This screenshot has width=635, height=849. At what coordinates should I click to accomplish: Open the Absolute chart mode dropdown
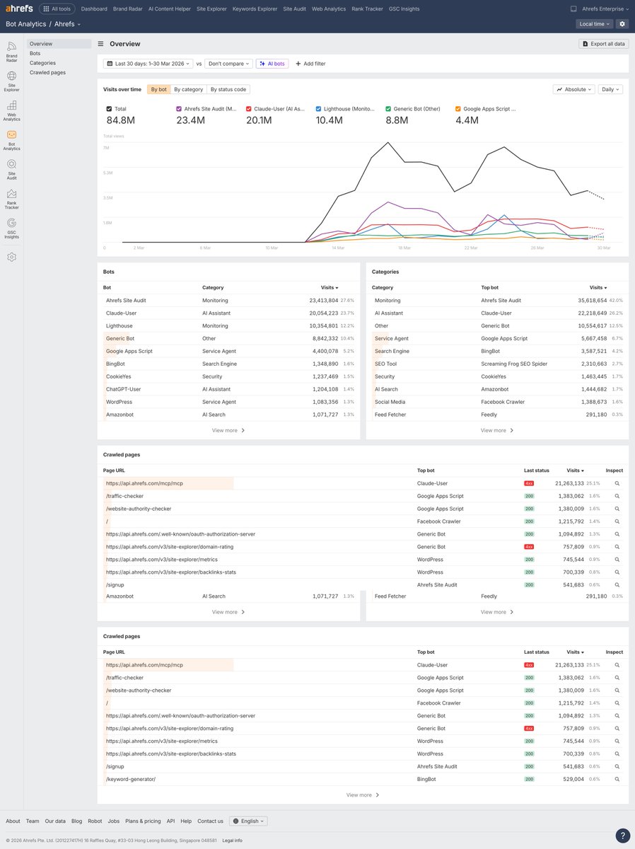tap(573, 90)
